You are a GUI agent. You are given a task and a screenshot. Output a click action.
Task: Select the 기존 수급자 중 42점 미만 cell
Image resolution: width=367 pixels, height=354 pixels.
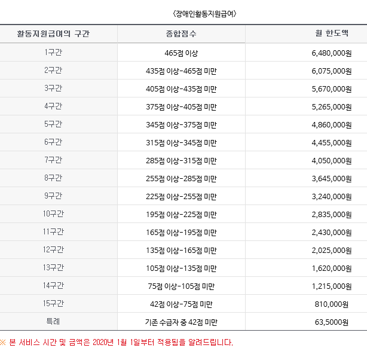tap(181, 322)
